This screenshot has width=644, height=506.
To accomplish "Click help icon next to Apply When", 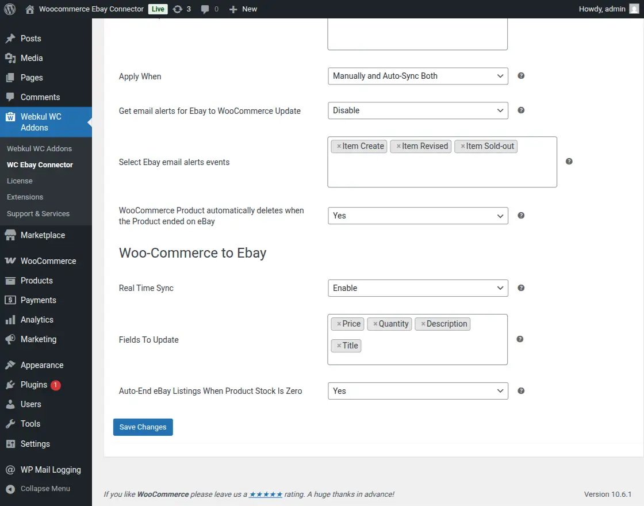I will pyautogui.click(x=521, y=75).
